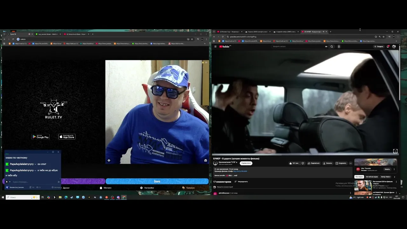Click the purple stop button

click(83, 181)
